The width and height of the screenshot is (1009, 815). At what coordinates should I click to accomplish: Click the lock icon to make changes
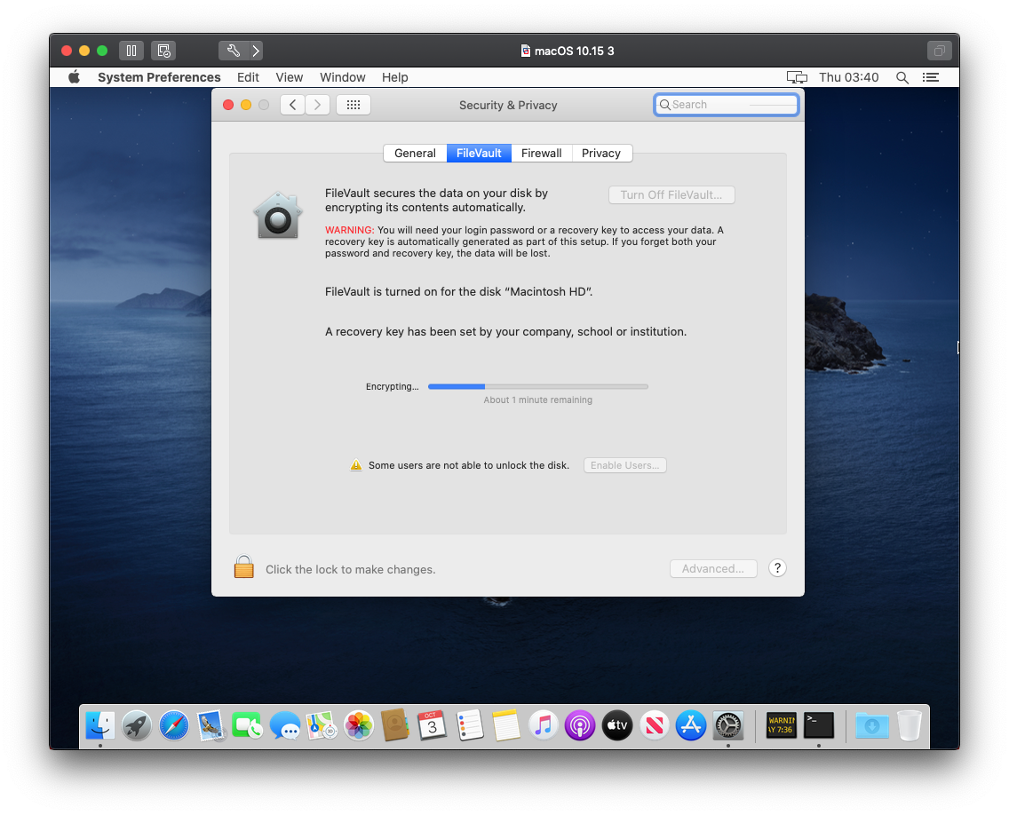(x=244, y=567)
